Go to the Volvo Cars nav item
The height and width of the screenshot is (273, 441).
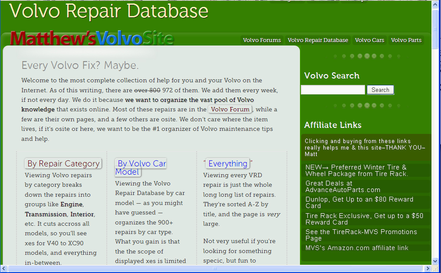[x=369, y=40]
